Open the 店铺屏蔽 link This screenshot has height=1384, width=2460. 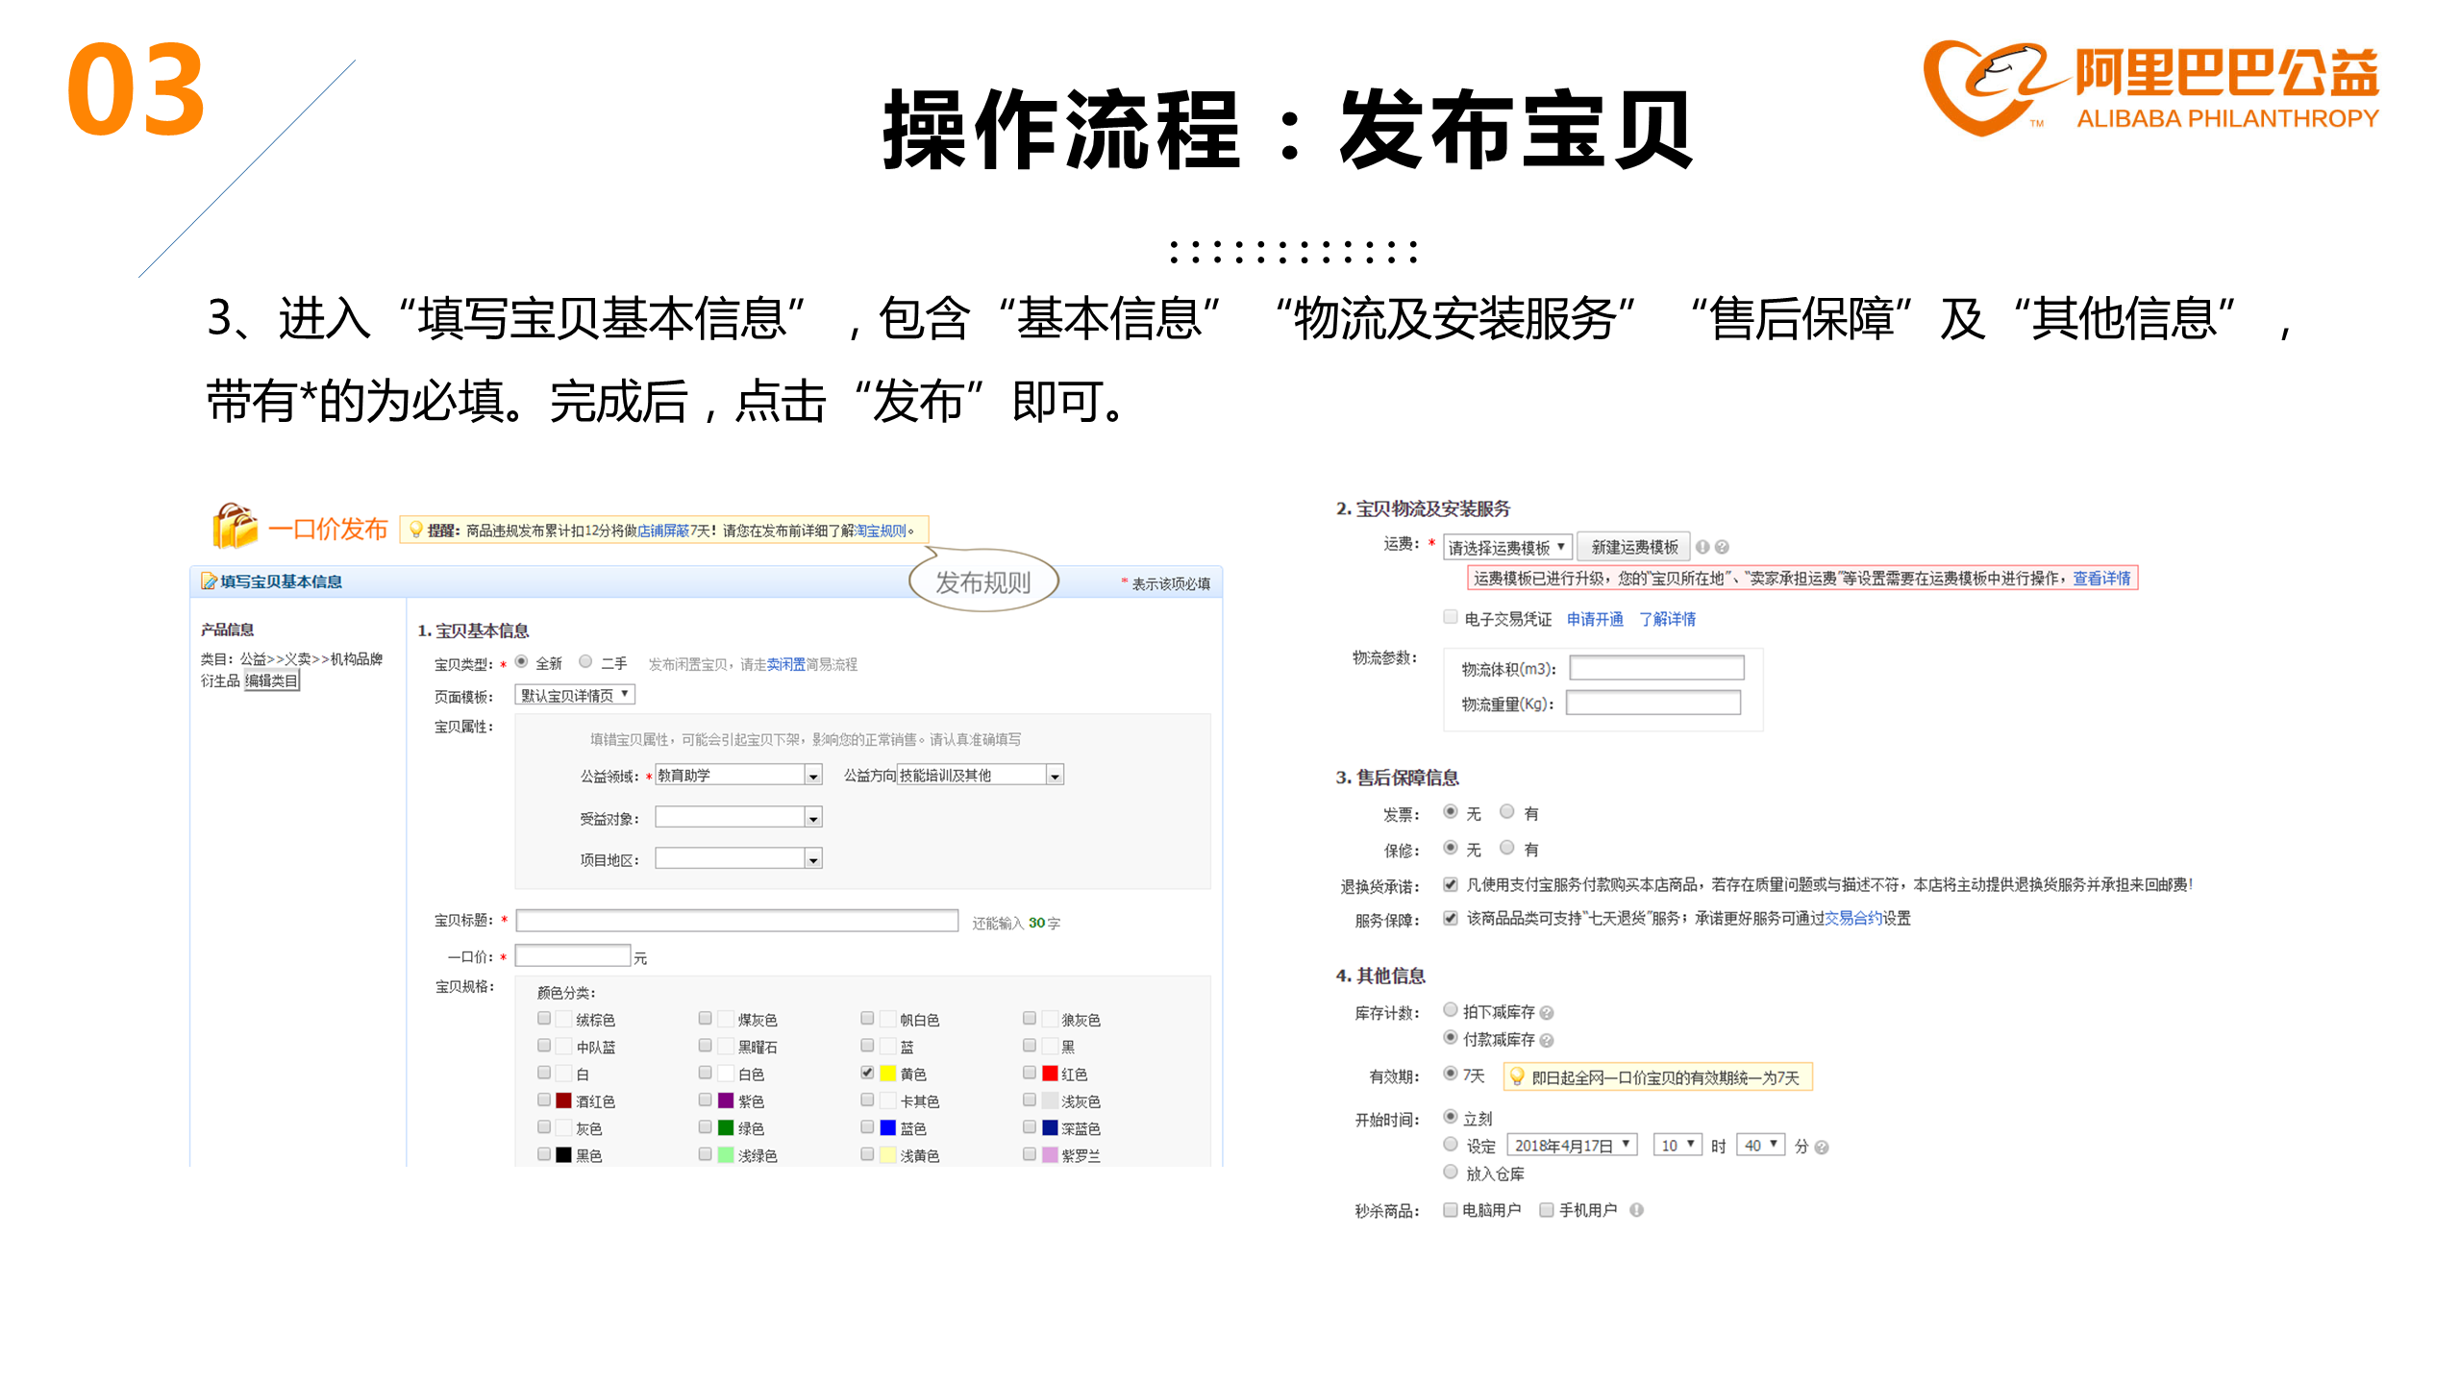click(x=663, y=531)
